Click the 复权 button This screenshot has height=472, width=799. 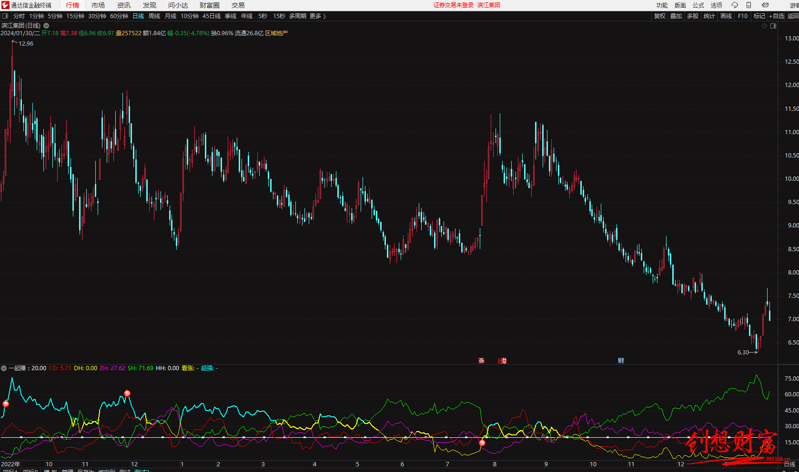660,16
